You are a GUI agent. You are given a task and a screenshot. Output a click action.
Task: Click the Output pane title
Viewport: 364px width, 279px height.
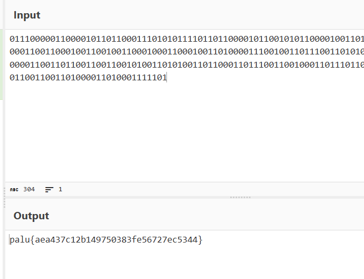click(31, 216)
